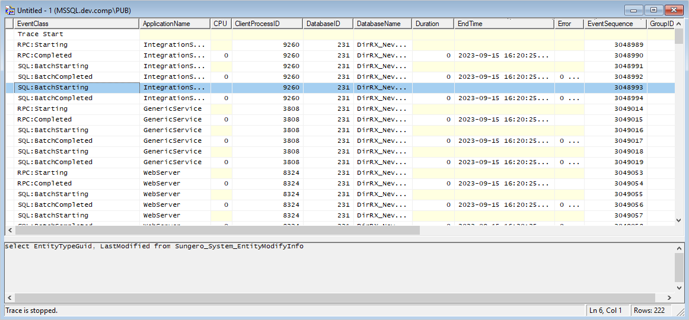The height and width of the screenshot is (320, 689).
Task: Click the EndTime column header
Action: tap(504, 24)
